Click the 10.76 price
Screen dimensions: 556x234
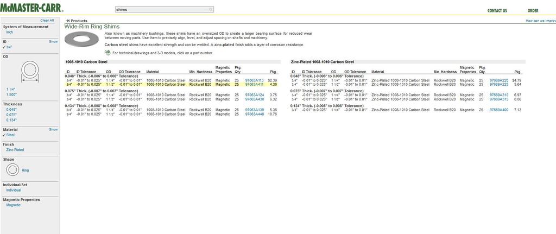[x=273, y=114]
